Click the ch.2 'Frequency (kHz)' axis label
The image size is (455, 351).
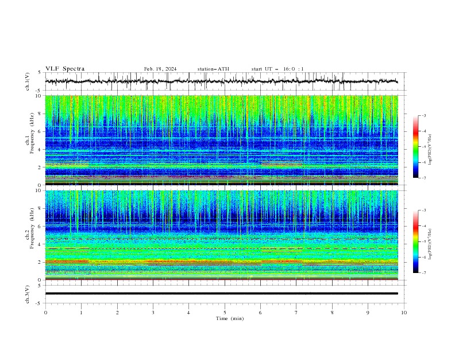(x=32, y=228)
